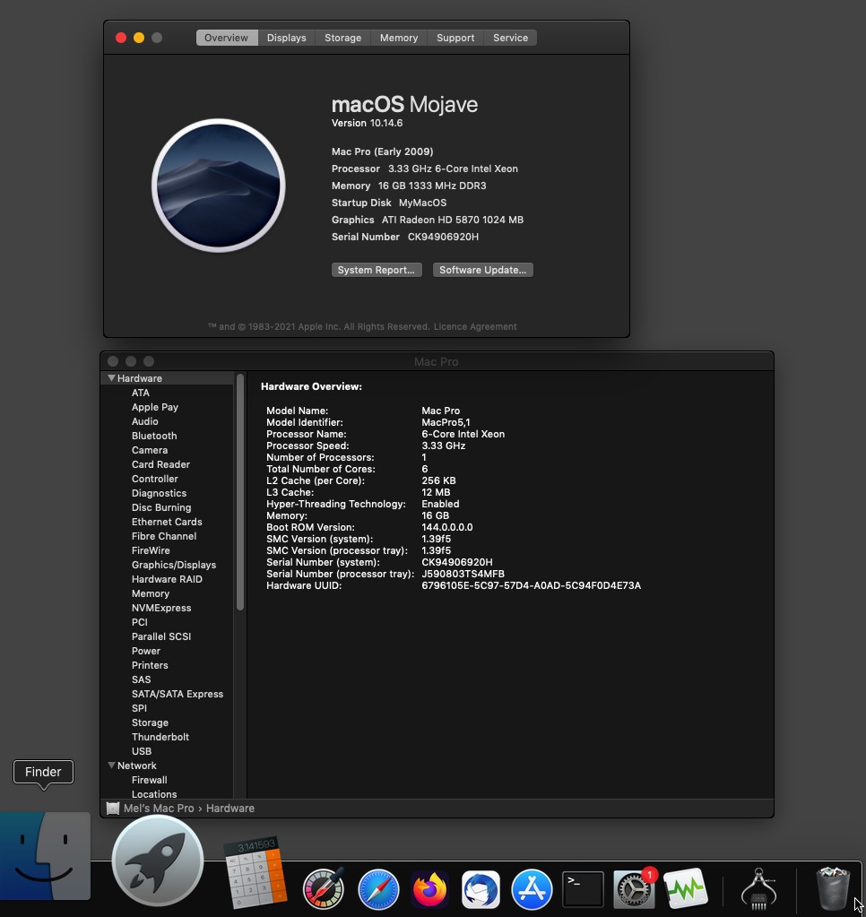Viewport: 866px width, 917px height.
Task: Close the About This Mac window
Action: tap(121, 38)
